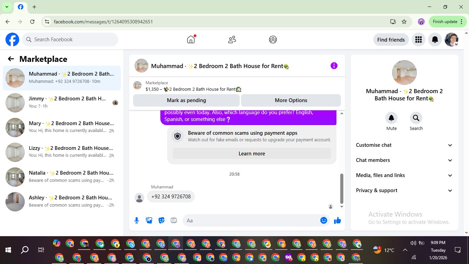Mute this chat with the bell icon

[x=391, y=118]
